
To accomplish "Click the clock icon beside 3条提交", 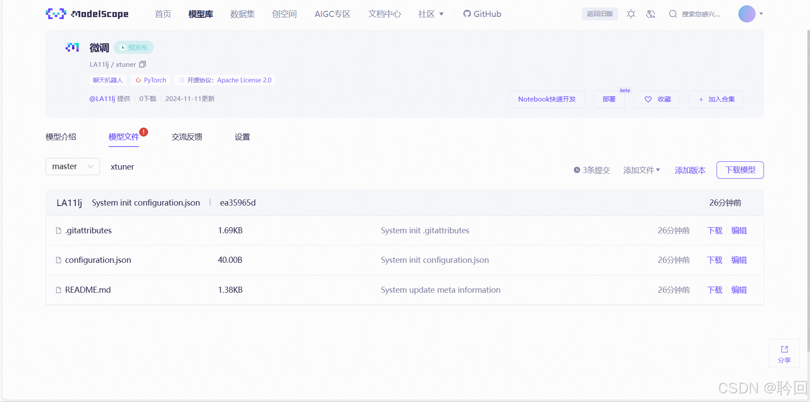I will point(577,170).
